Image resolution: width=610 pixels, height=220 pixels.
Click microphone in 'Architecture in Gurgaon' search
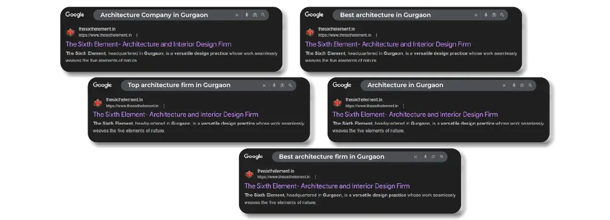(x=514, y=86)
